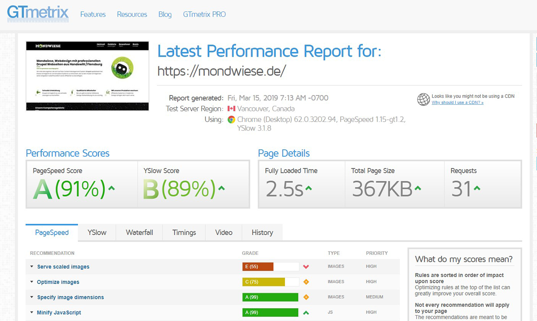The width and height of the screenshot is (537, 321).
Task: Click the arrow next to the Requests value 31
Action: [477, 188]
